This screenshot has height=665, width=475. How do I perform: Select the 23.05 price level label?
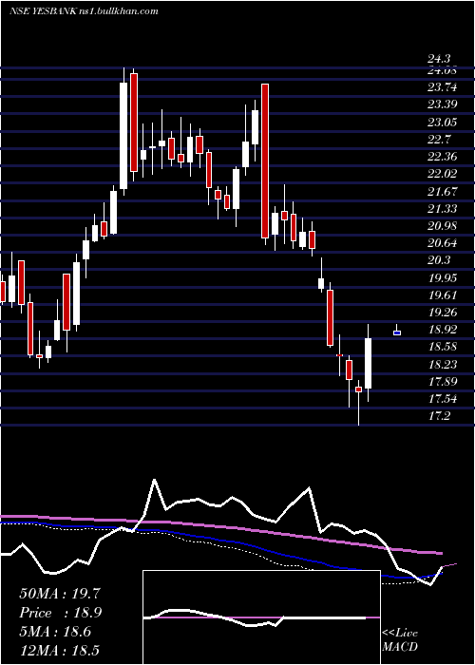pos(443,123)
